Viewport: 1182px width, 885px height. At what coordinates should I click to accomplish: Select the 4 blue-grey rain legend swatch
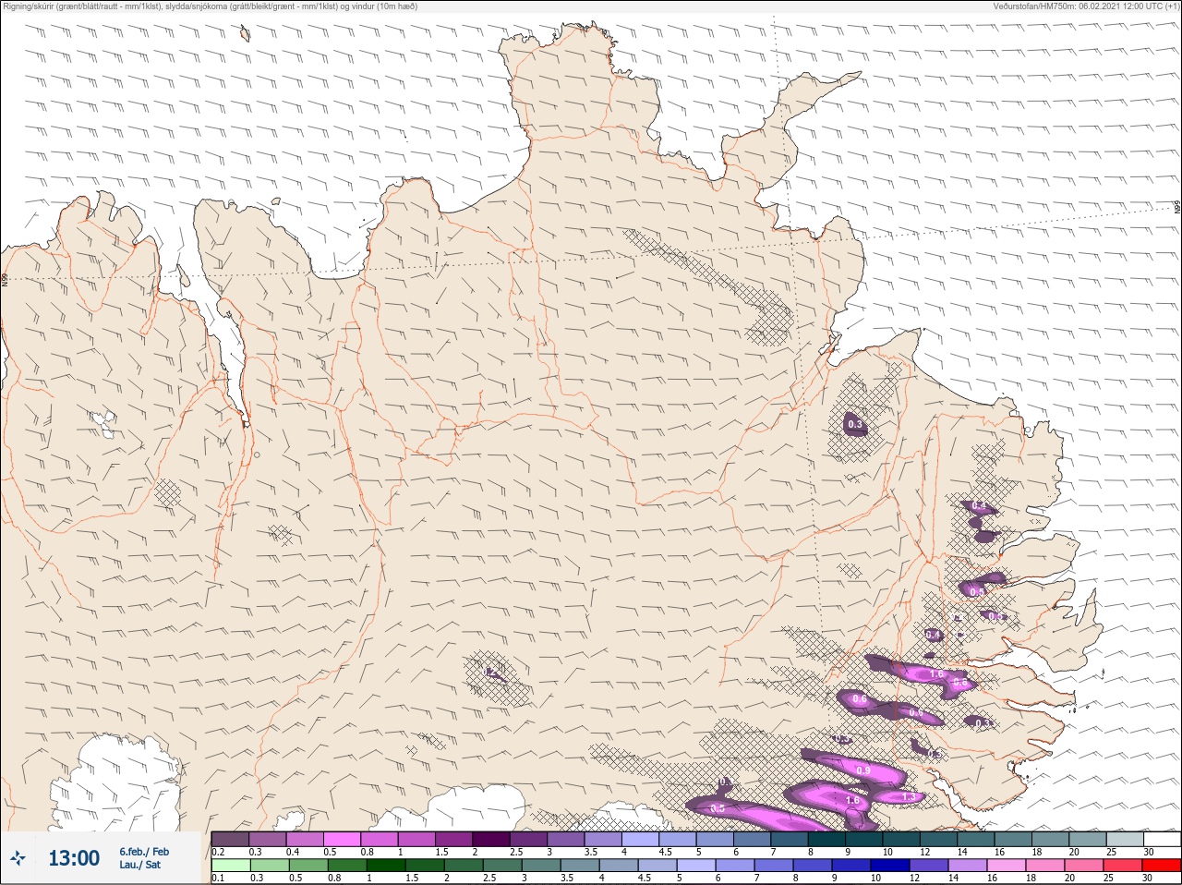619,867
